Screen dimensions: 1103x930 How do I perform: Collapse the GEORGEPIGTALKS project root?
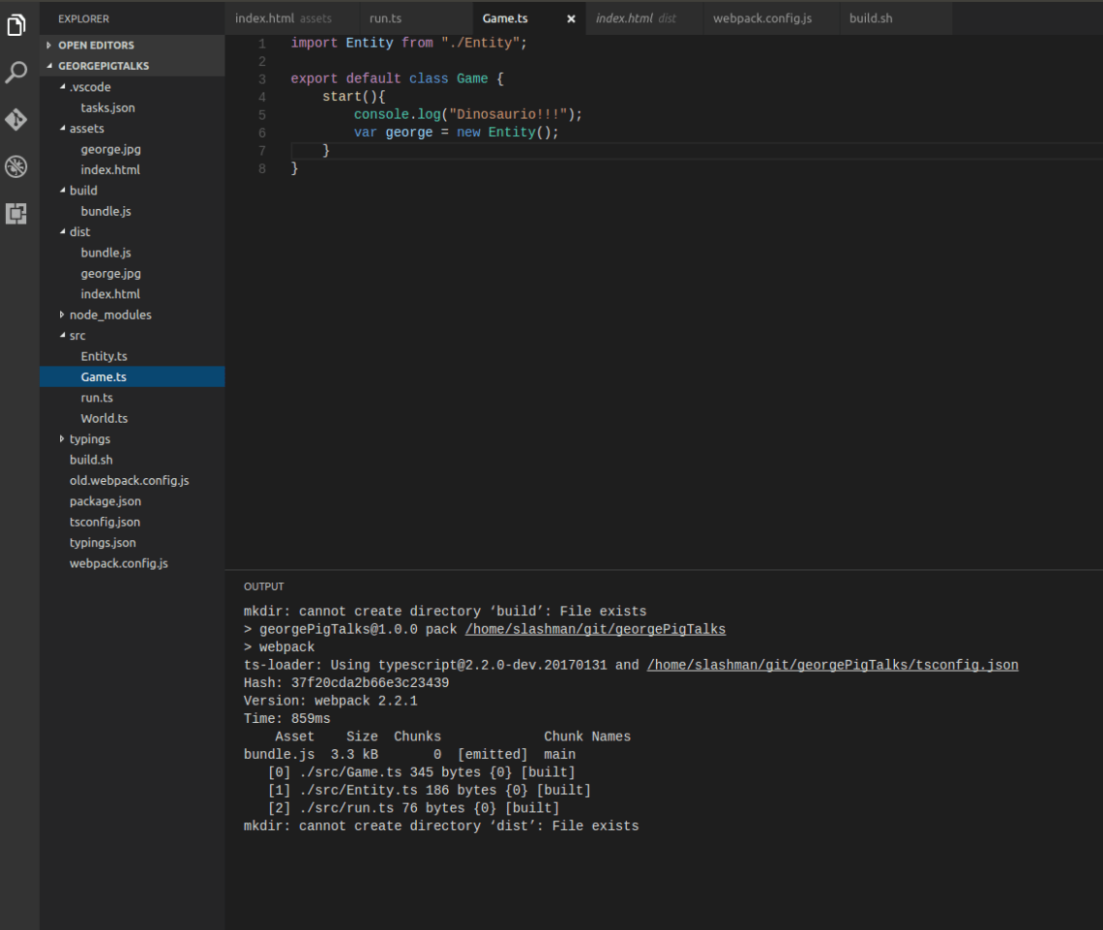click(103, 66)
